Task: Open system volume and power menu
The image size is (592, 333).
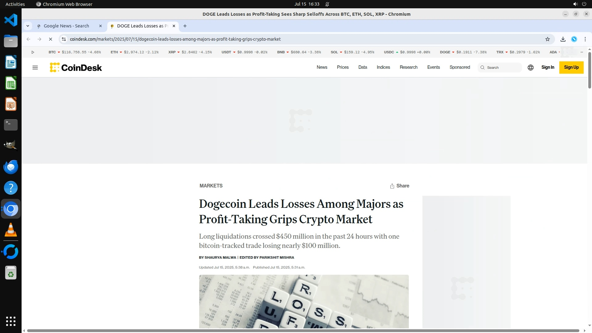Action: coord(580,4)
